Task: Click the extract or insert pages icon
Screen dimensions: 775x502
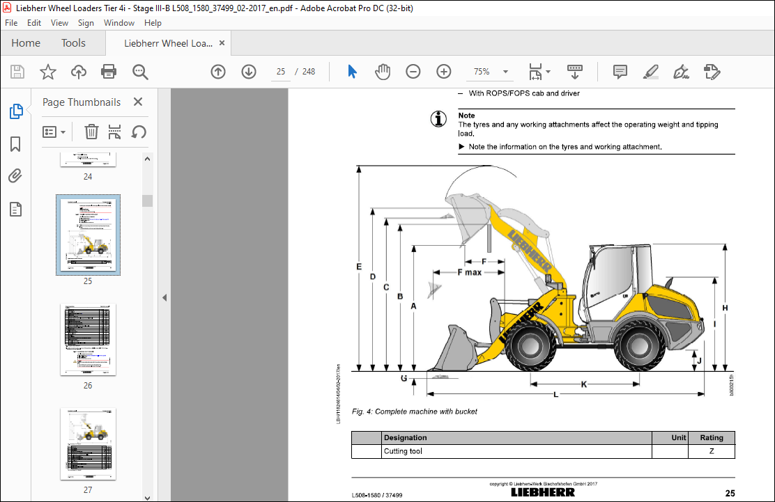Action: (x=115, y=132)
